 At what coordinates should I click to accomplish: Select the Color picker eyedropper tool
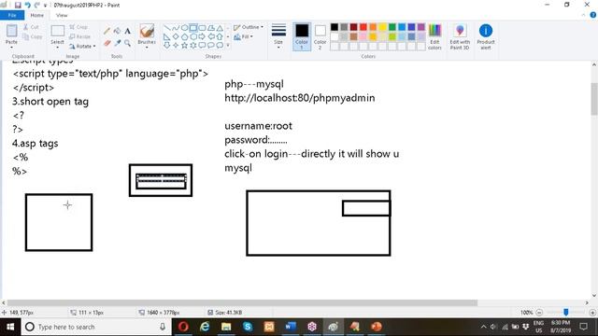(117, 43)
